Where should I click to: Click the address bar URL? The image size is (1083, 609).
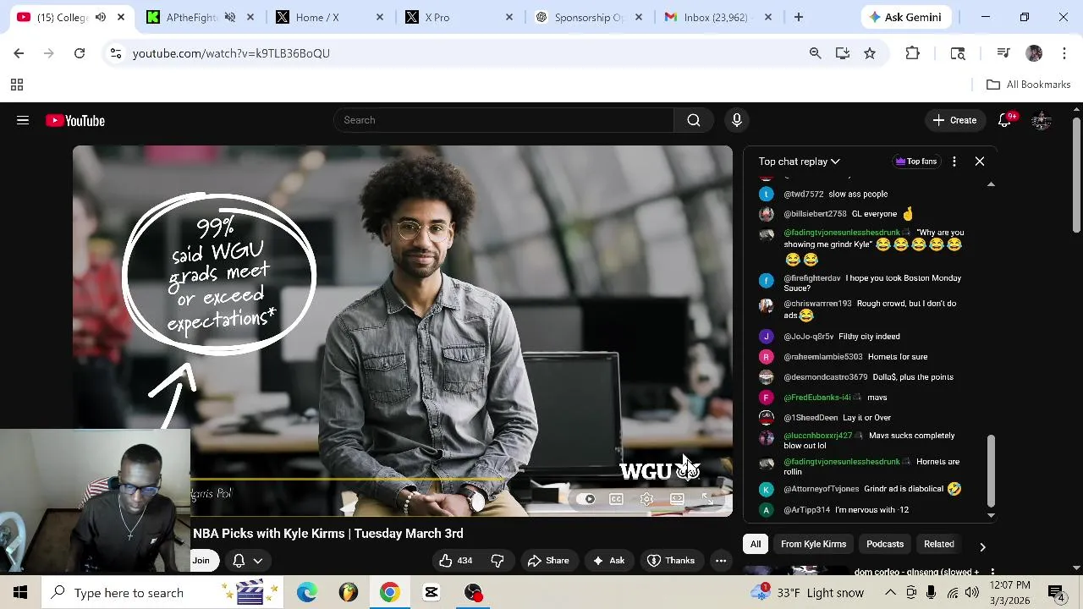[231, 53]
